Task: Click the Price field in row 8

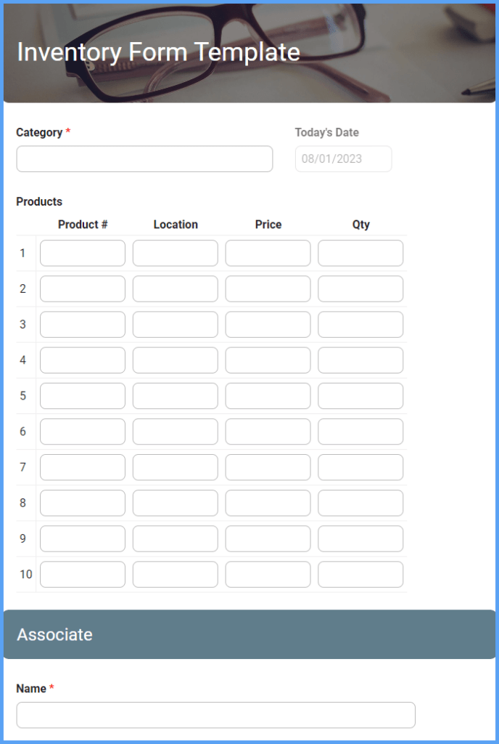Action: [268, 503]
